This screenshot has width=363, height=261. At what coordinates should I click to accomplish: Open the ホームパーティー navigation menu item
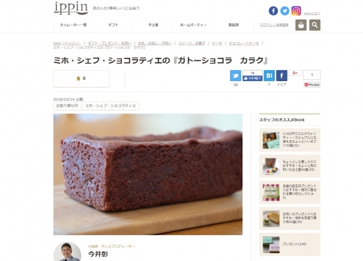pyautogui.click(x=193, y=25)
